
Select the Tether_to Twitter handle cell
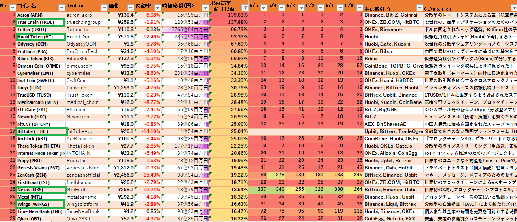87,30
